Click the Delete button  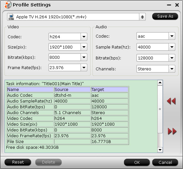48,162
